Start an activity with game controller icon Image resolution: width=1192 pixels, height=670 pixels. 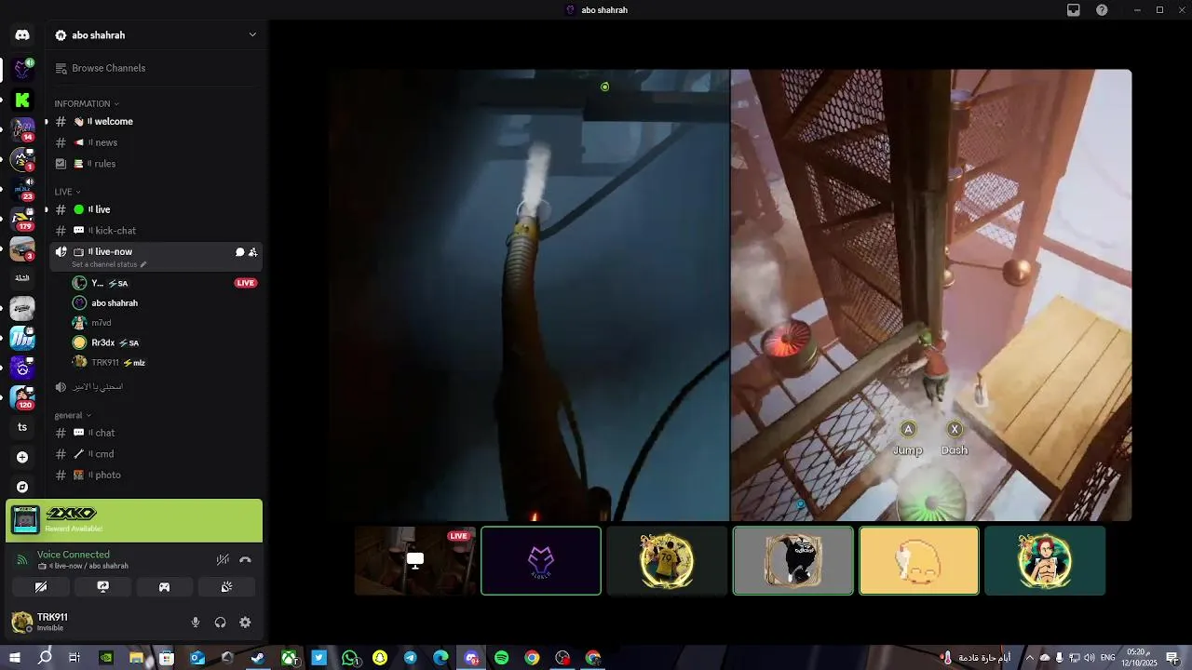click(x=165, y=587)
